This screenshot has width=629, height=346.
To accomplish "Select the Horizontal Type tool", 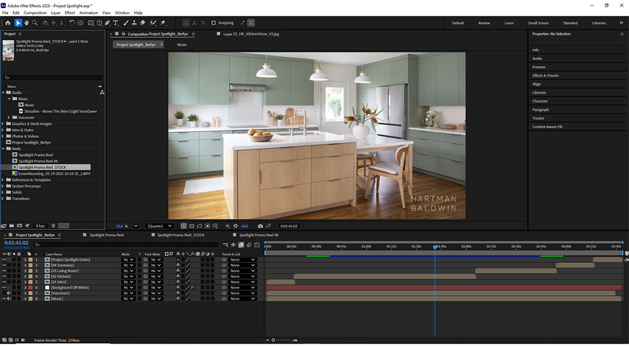I will (116, 23).
